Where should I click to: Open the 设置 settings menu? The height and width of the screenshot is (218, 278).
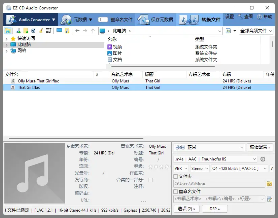pyautogui.click(x=229, y=17)
